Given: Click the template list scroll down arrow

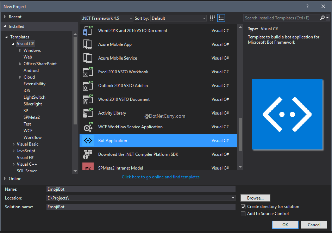Looking at the screenshot, I should [x=240, y=167].
